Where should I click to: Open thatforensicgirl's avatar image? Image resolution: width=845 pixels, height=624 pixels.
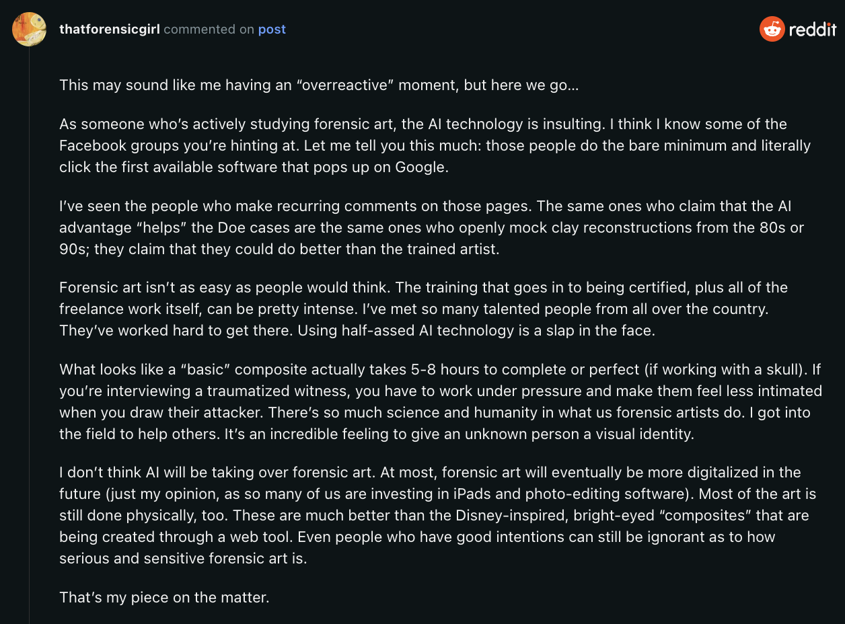point(29,29)
